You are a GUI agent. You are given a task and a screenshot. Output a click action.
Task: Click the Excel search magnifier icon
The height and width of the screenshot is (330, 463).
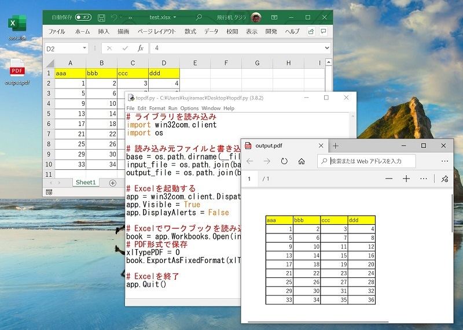coord(199,17)
